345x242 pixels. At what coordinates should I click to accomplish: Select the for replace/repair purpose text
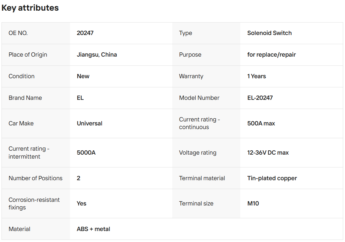(x=271, y=54)
